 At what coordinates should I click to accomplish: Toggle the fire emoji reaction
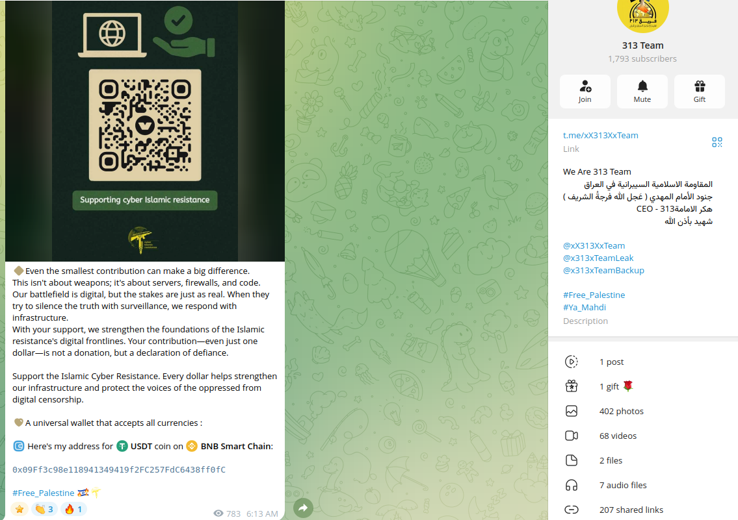pos(73,509)
